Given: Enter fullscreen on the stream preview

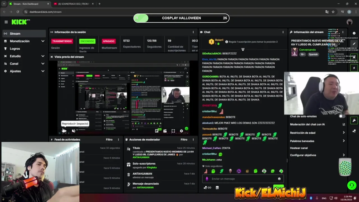Looking at the screenshot, I should [x=173, y=131].
